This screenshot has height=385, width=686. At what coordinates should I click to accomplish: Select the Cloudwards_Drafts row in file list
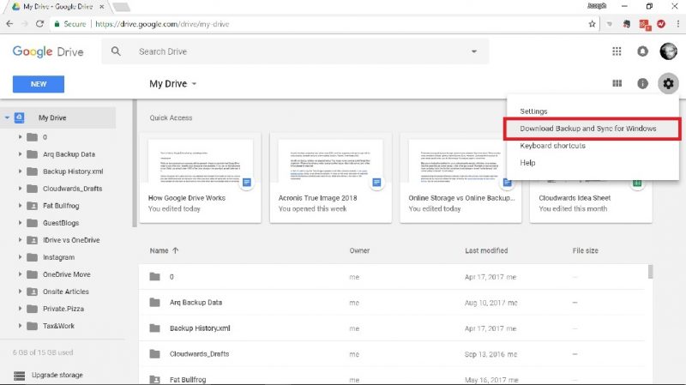tap(393, 354)
